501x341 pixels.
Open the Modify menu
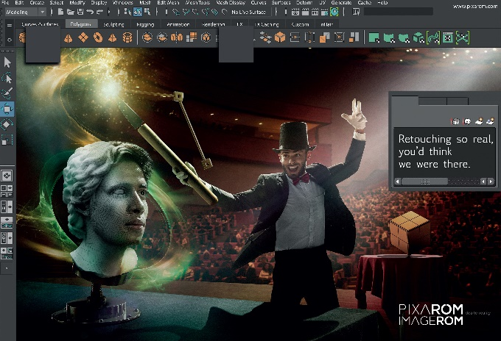(x=77, y=2)
